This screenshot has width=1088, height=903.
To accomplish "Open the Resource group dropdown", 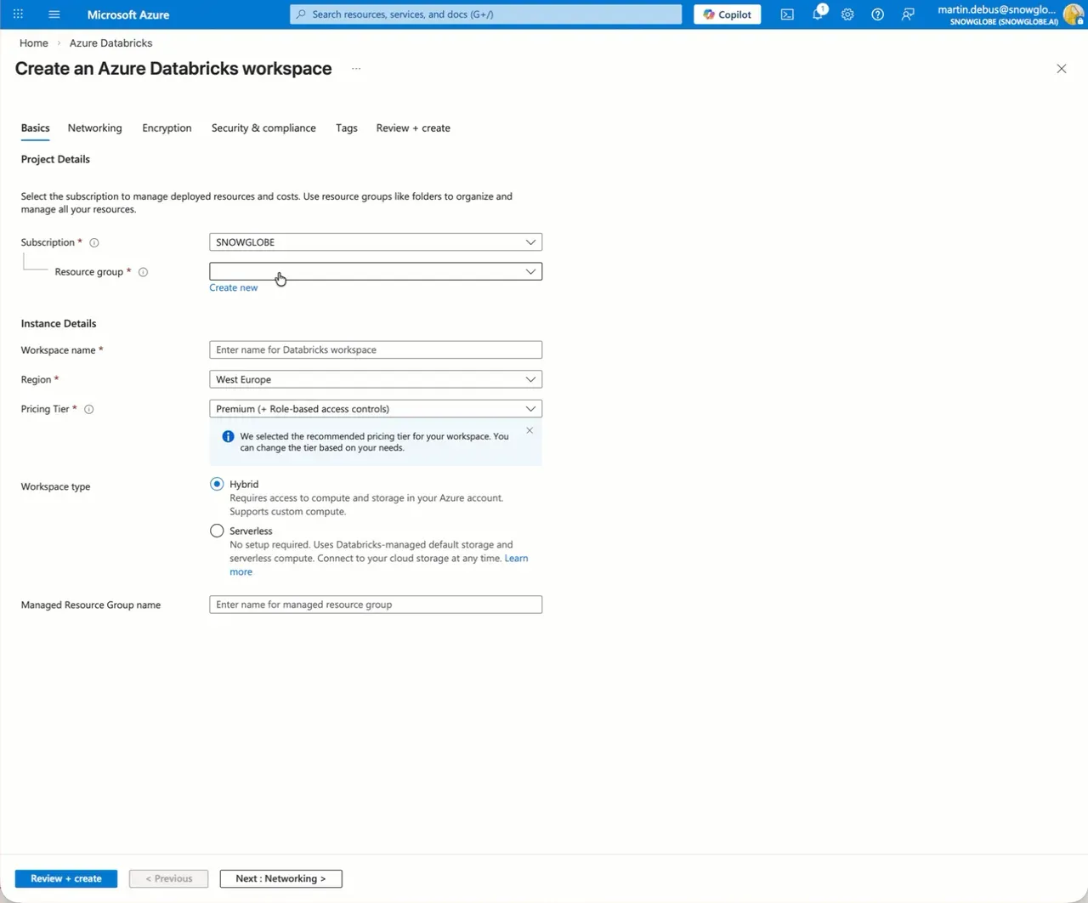I will [376, 271].
